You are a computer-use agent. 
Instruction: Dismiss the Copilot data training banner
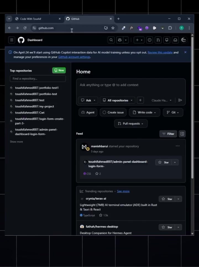click(x=185, y=52)
